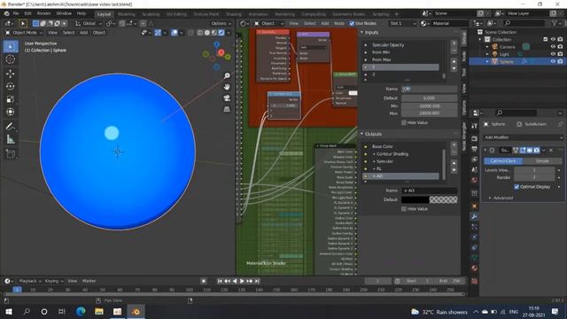Select the Measure tool
The image size is (567, 319).
(11, 139)
